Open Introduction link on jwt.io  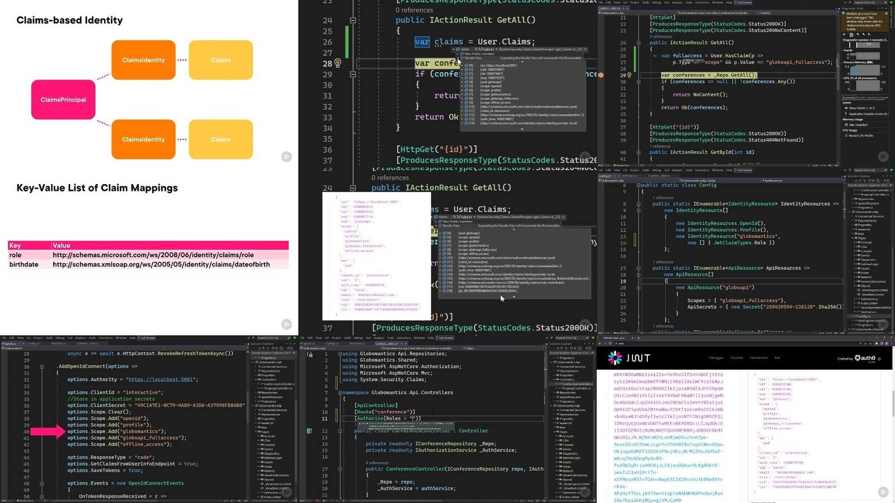pos(759,358)
